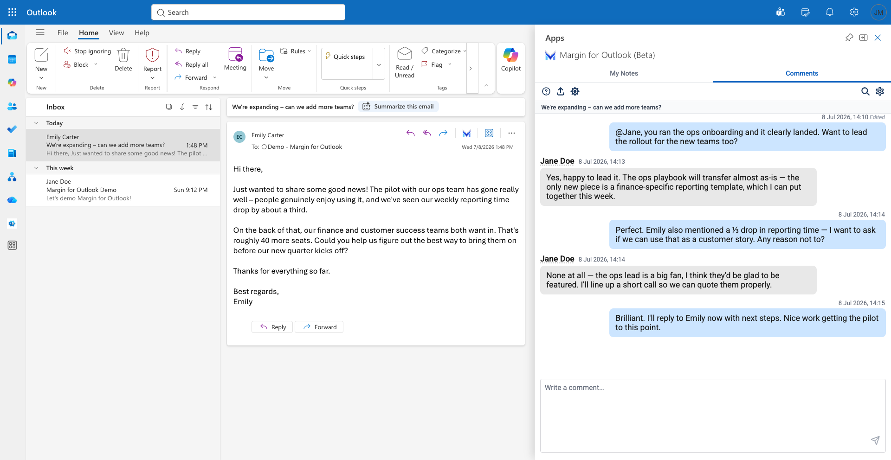Open More apps in the left sidebar
The image size is (891, 460).
pos(13,245)
